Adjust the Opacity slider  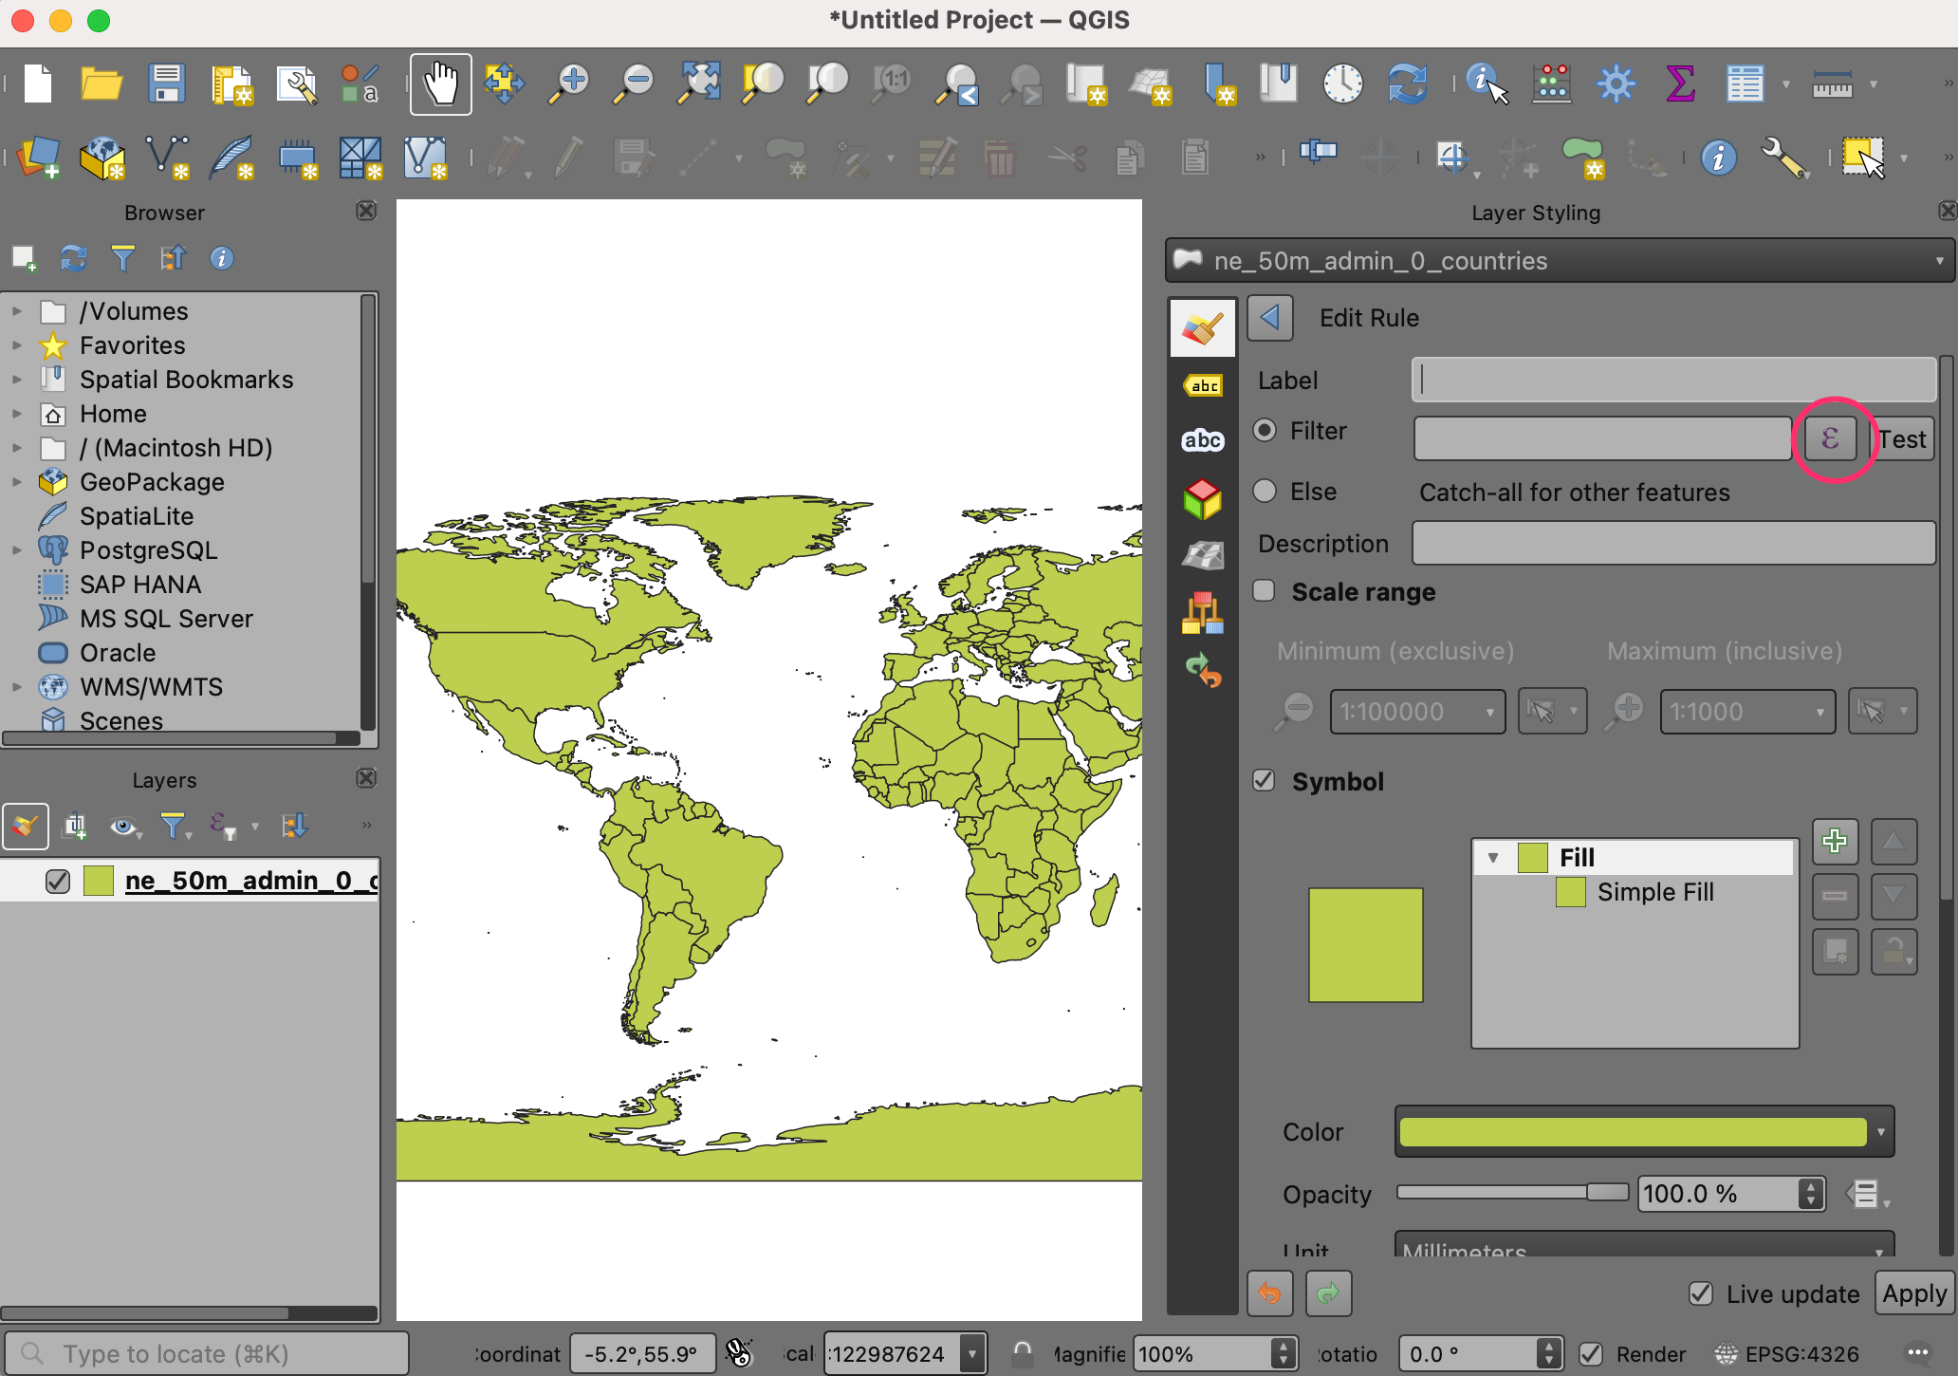[x=1607, y=1193]
